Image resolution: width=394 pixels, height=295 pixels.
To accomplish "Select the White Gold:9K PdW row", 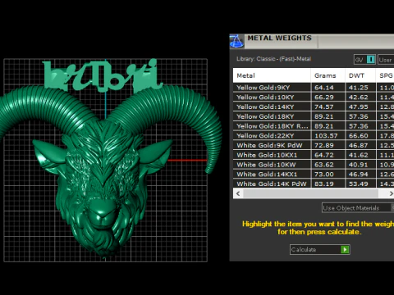I will coord(314,145).
